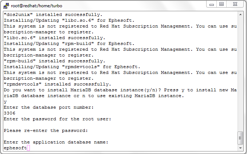
Task: Click the '"dos2unix" installed successfully.' line
Action: tap(53, 14)
